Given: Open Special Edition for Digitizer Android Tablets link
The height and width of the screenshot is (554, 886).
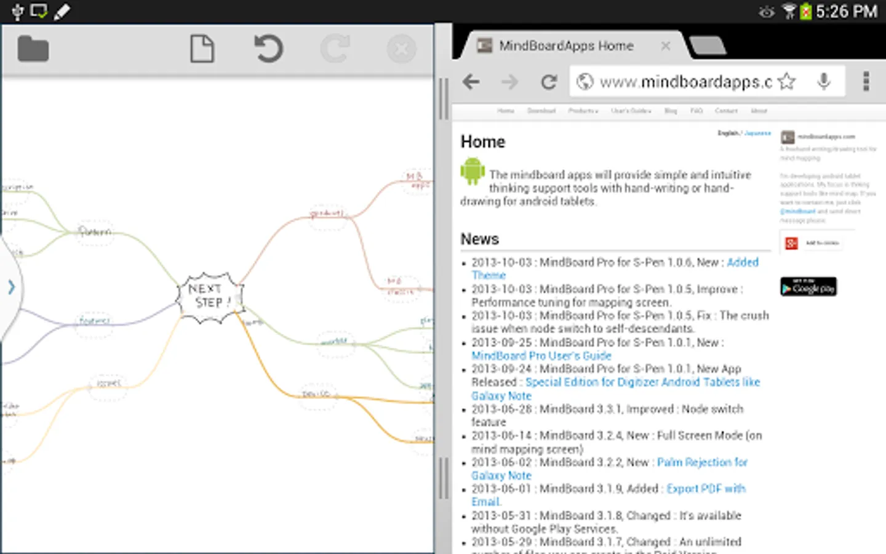Looking at the screenshot, I should pyautogui.click(x=615, y=389).
